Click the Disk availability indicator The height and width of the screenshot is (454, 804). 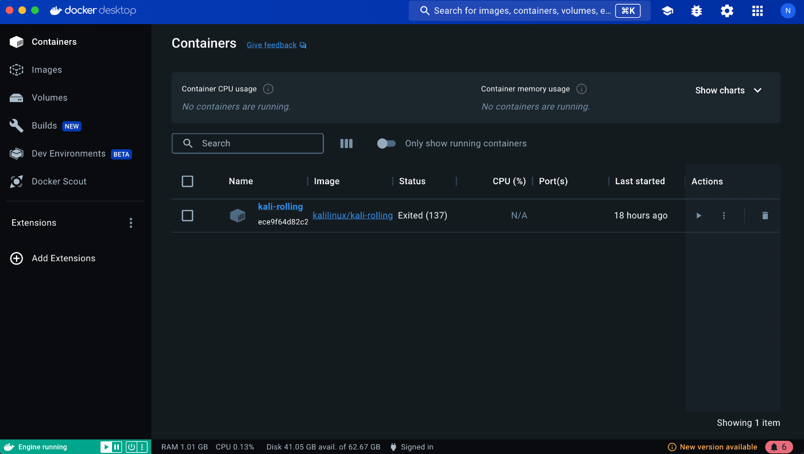coord(323,447)
